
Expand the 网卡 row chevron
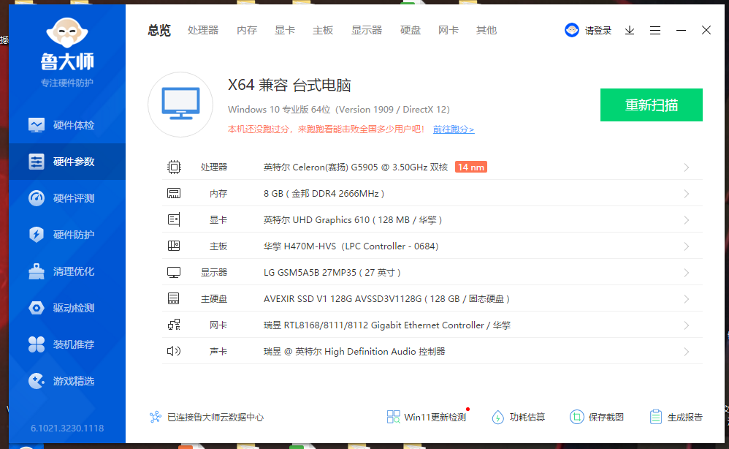coord(687,325)
